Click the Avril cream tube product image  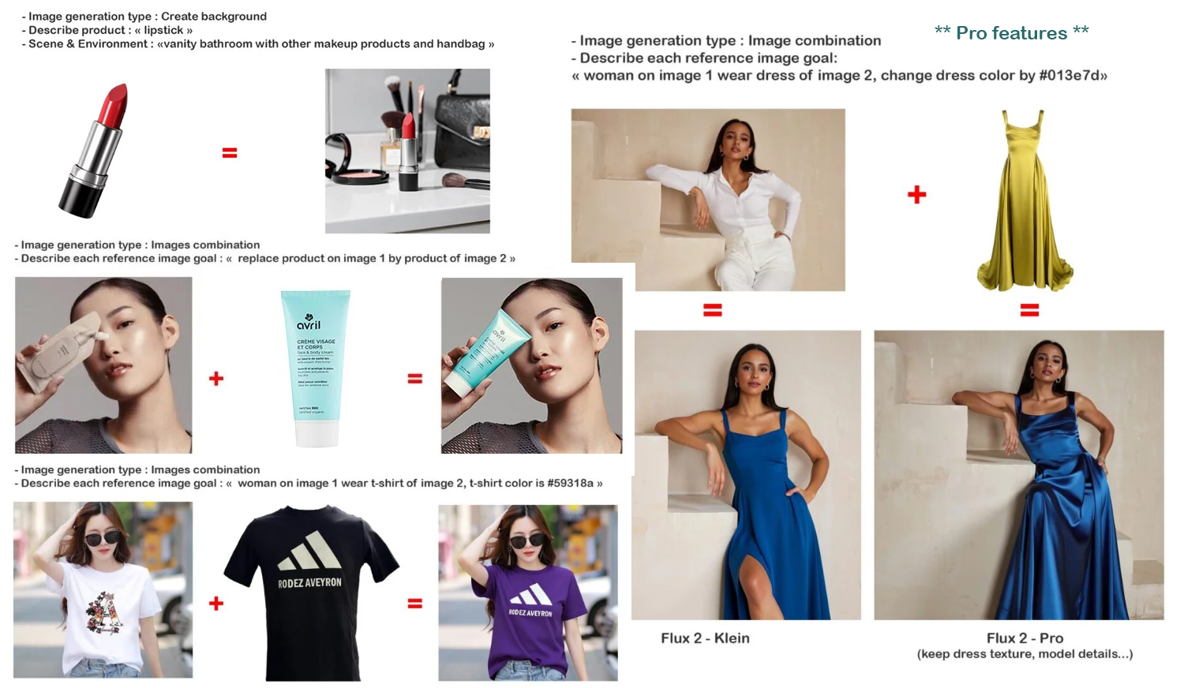[x=317, y=368]
